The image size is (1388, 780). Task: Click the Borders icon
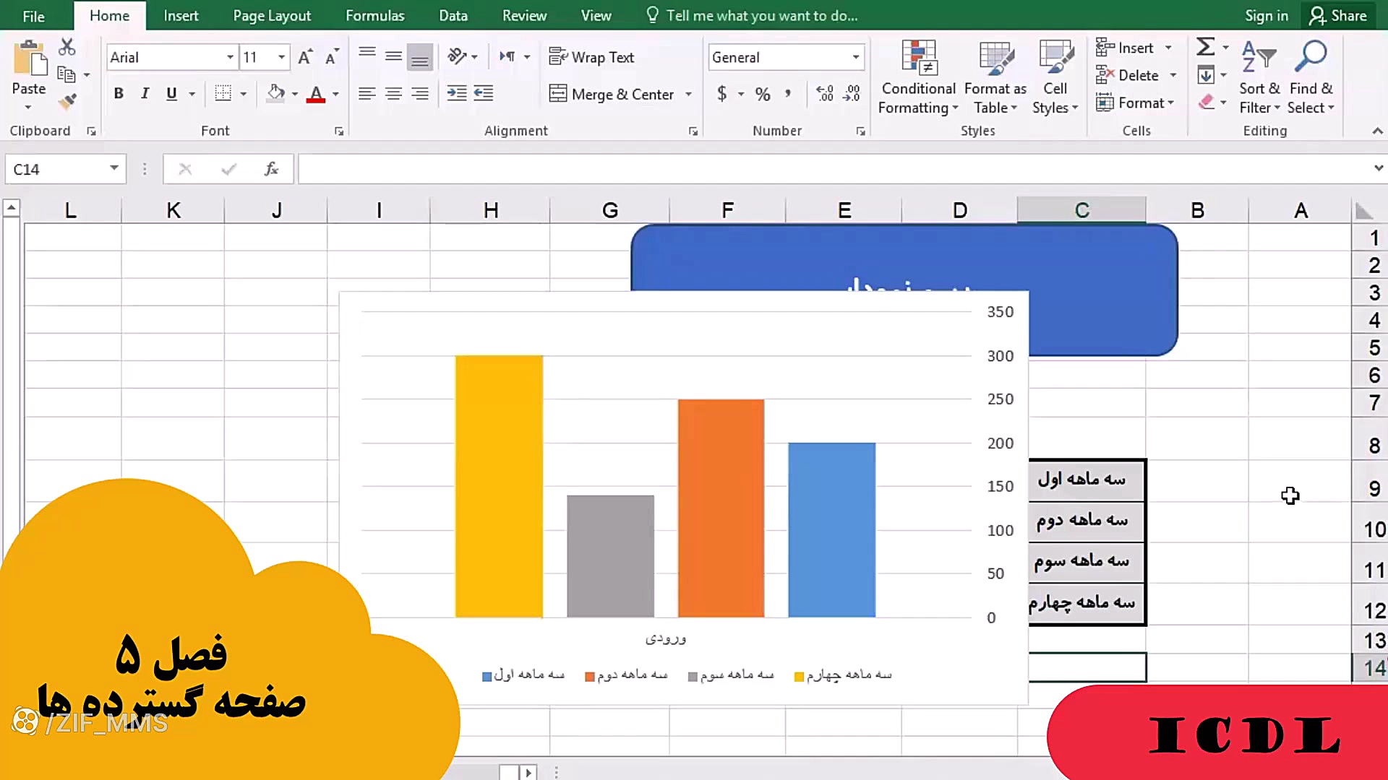point(223,94)
